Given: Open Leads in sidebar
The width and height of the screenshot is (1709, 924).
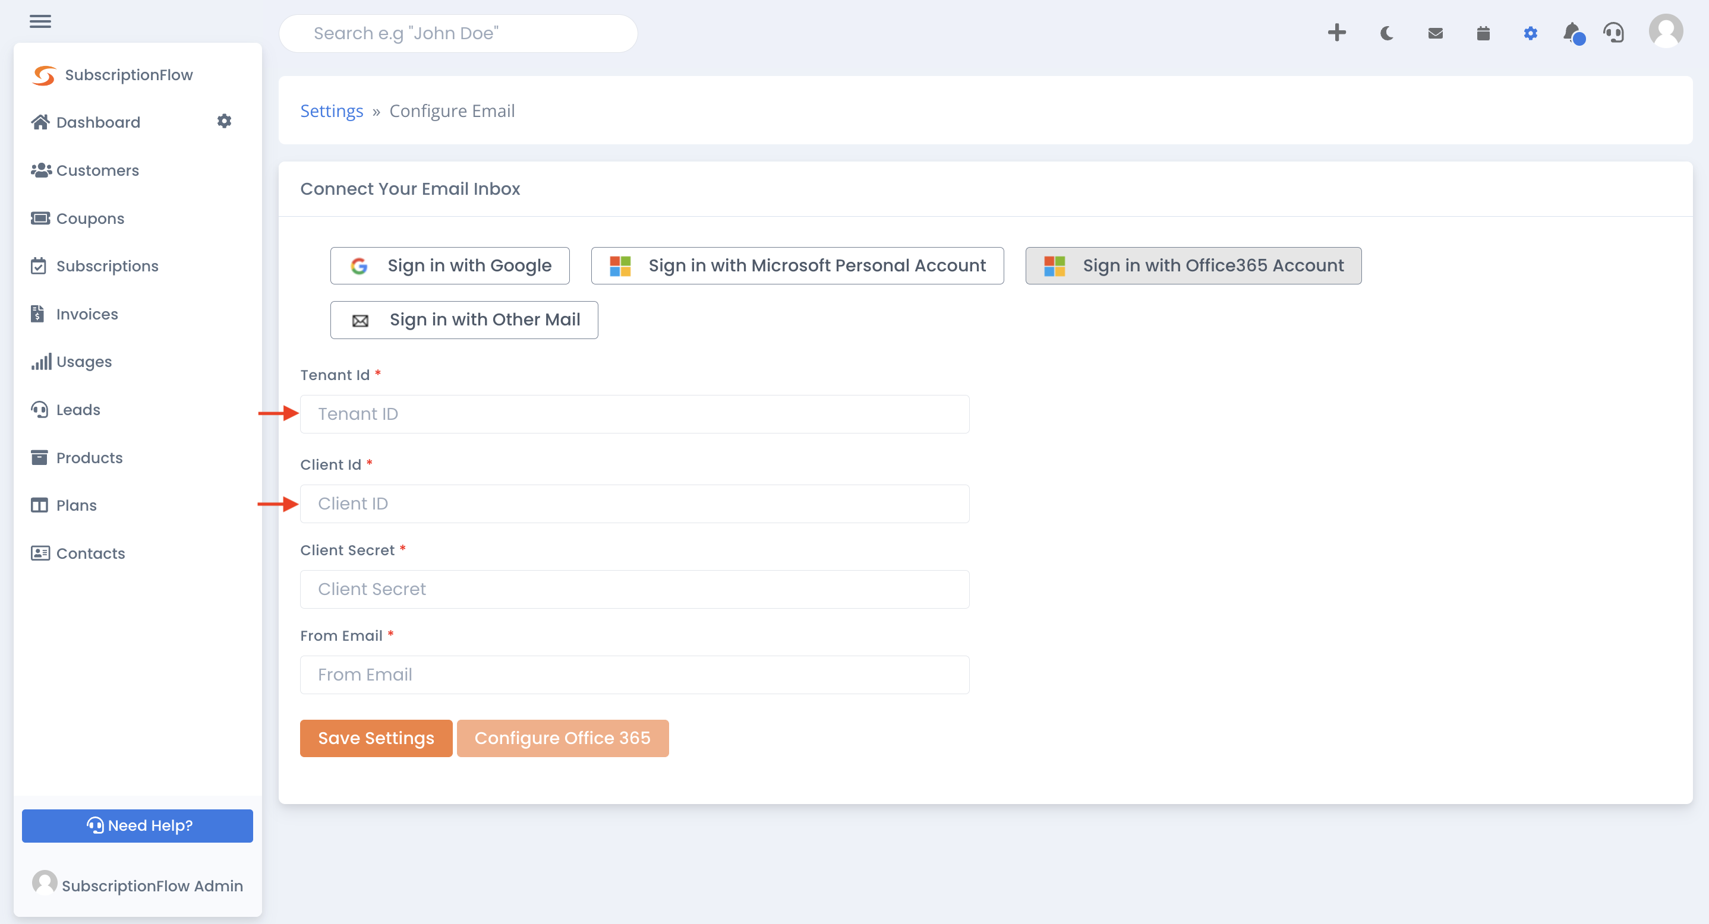Looking at the screenshot, I should tap(66, 410).
